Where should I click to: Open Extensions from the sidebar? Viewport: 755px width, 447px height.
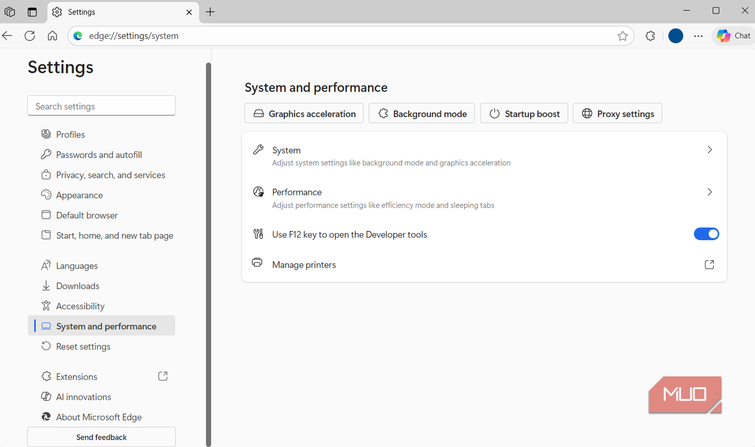coord(101,377)
